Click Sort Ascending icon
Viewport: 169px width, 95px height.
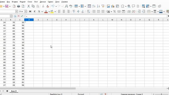[94, 6]
